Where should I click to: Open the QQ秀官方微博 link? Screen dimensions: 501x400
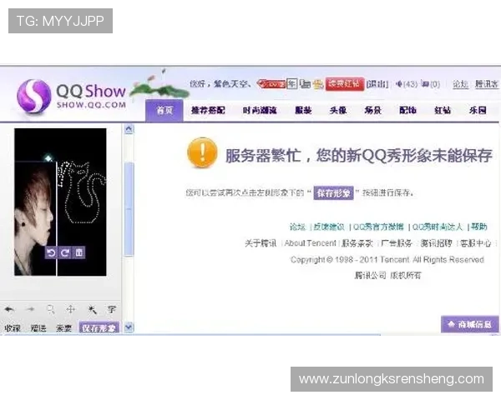(x=378, y=227)
